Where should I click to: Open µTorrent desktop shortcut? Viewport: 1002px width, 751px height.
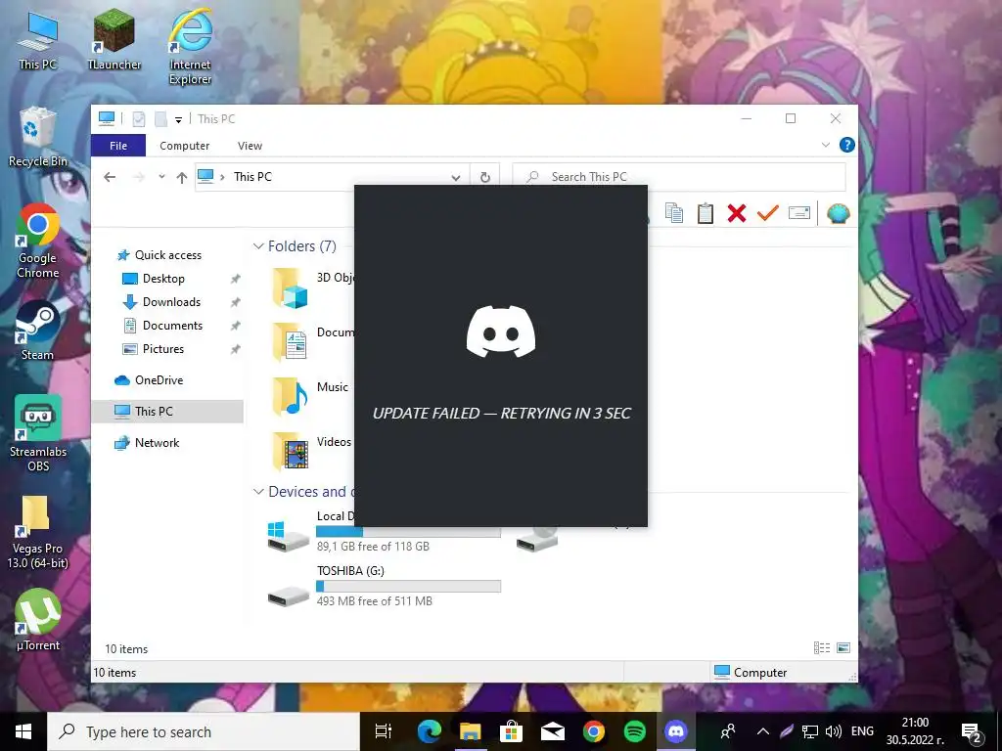point(38,619)
